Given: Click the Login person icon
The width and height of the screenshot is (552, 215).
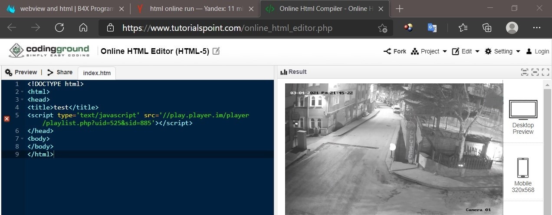Looking at the screenshot, I should pos(529,51).
